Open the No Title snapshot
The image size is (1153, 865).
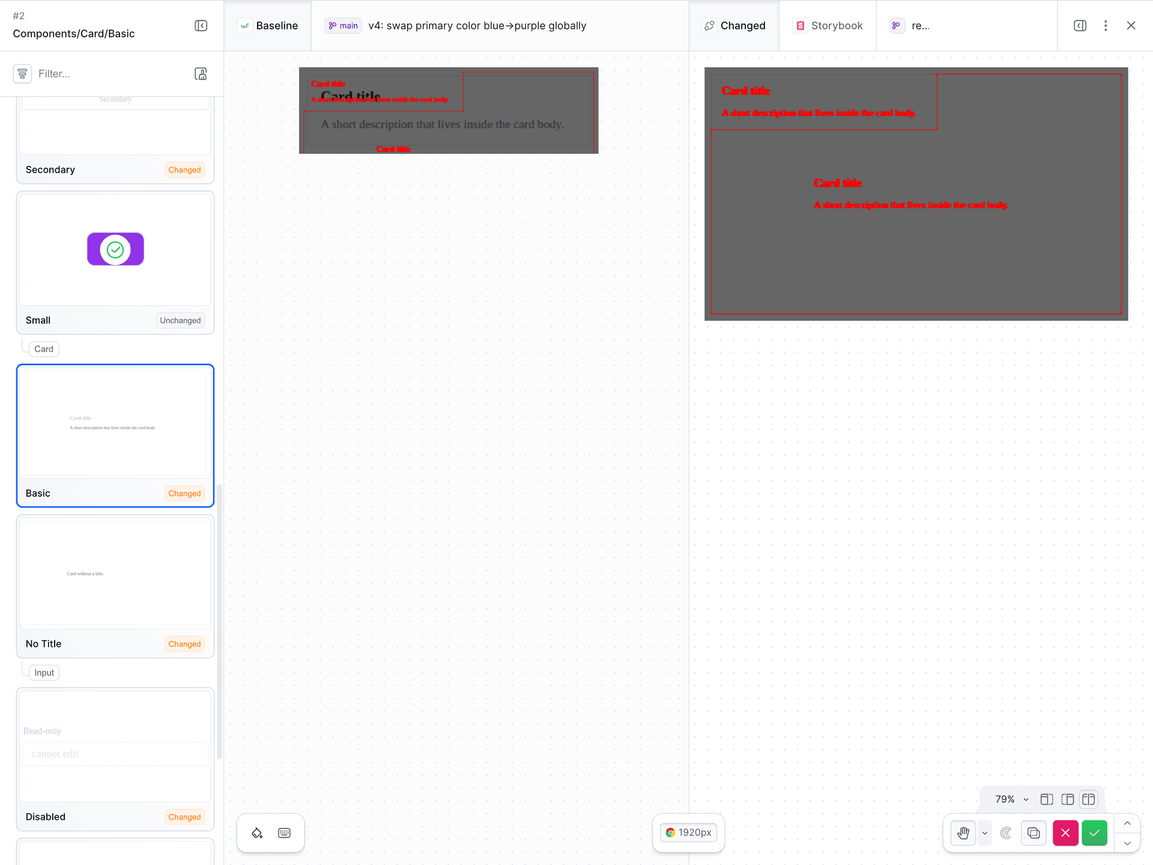(115, 586)
